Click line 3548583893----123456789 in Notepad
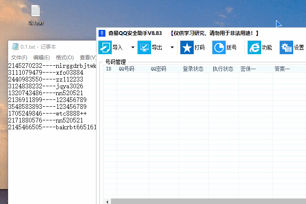 (47, 107)
